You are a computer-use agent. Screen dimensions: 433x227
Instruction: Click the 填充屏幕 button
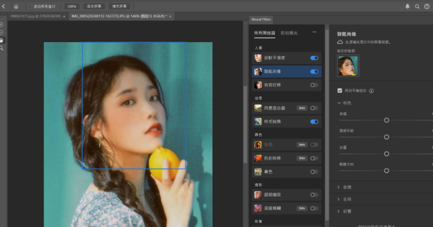click(119, 6)
